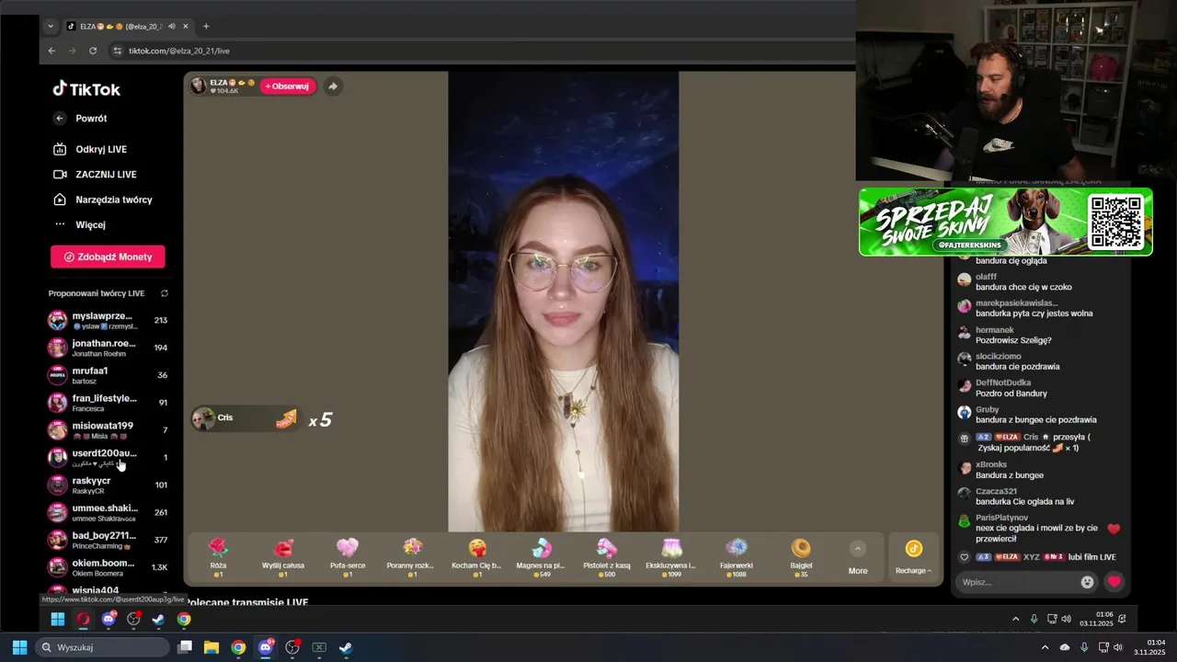Send the Bajgiel gift
The image size is (1177, 662).
click(x=801, y=557)
